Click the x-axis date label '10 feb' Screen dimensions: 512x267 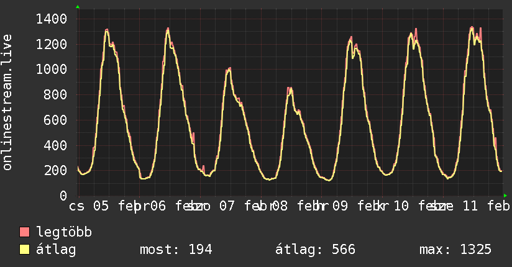point(418,206)
